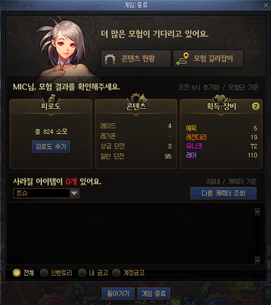Click the 다른 캐릭터 조회 button
271x305 pixels.
click(223, 193)
